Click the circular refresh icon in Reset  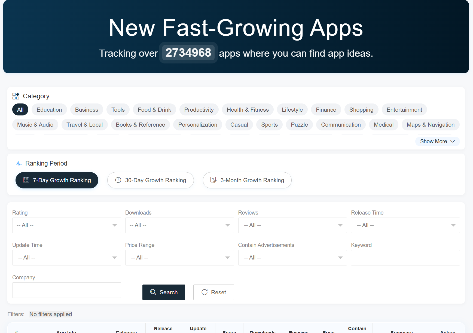pyautogui.click(x=205, y=292)
